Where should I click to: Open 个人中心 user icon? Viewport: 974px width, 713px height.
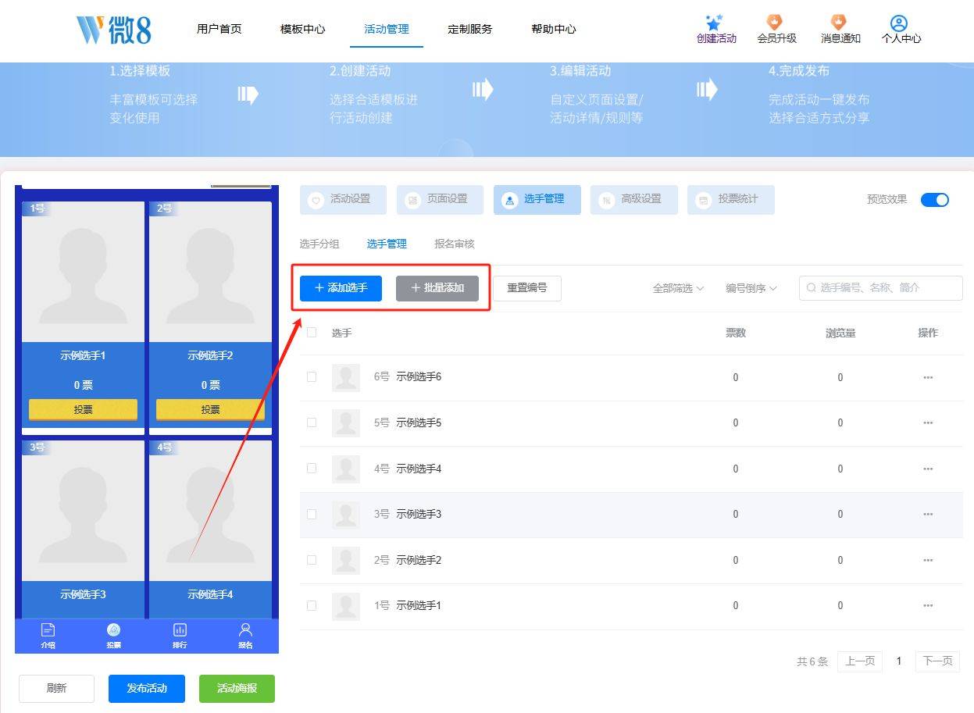pyautogui.click(x=899, y=23)
